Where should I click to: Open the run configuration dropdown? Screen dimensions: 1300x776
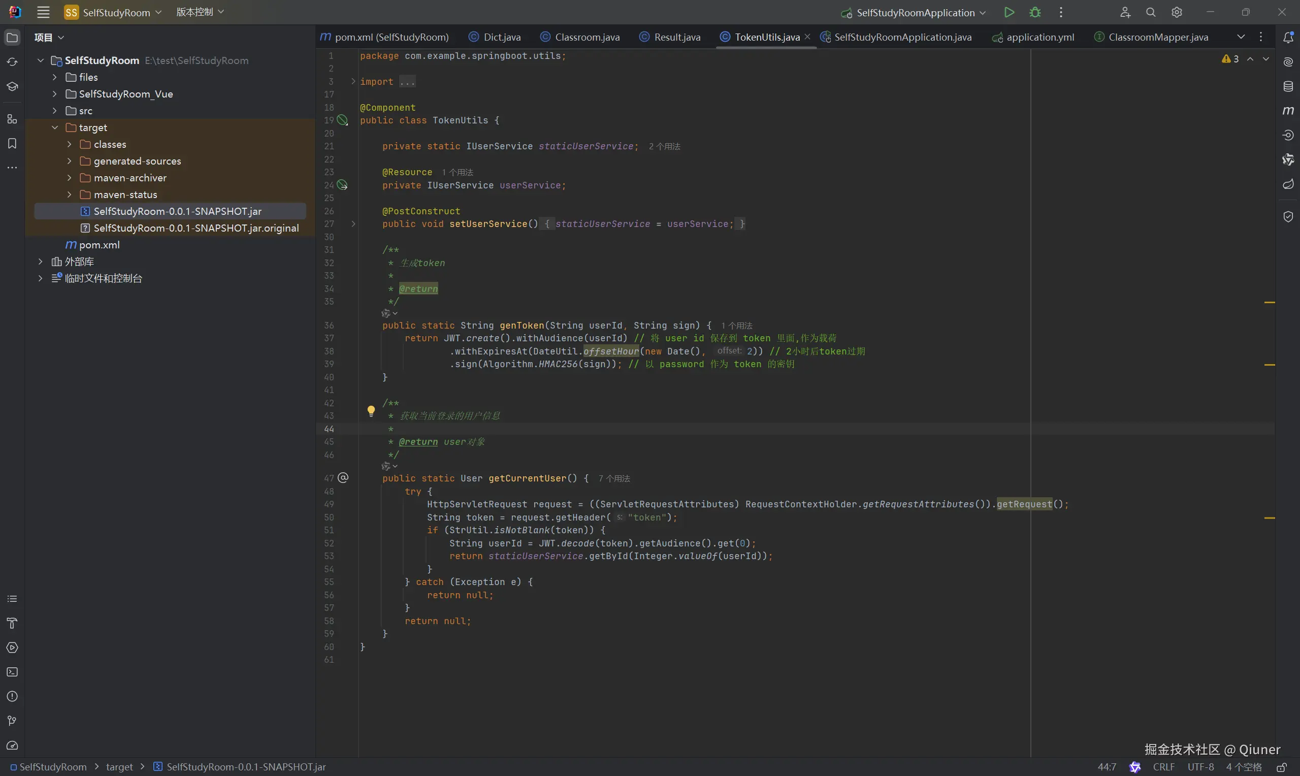point(915,12)
